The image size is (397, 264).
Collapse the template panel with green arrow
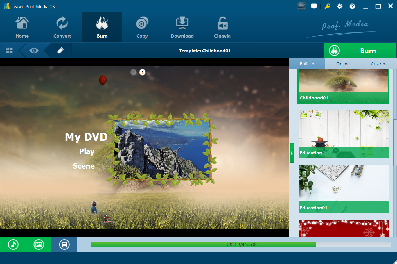click(x=292, y=153)
